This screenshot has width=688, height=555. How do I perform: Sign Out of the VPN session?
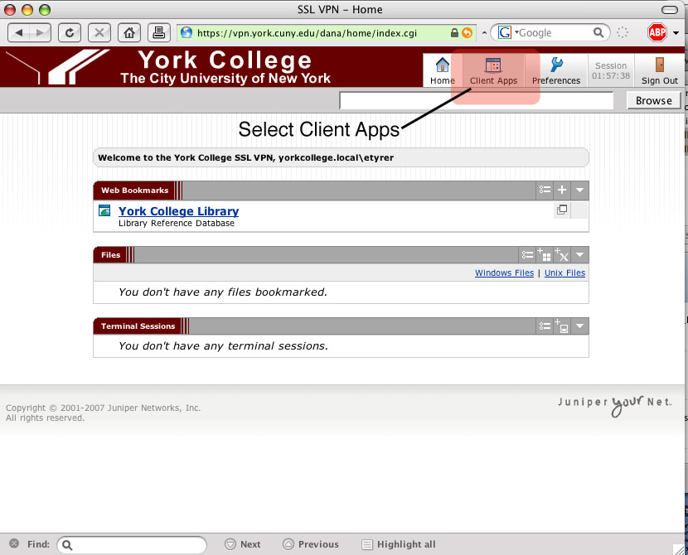click(x=660, y=70)
